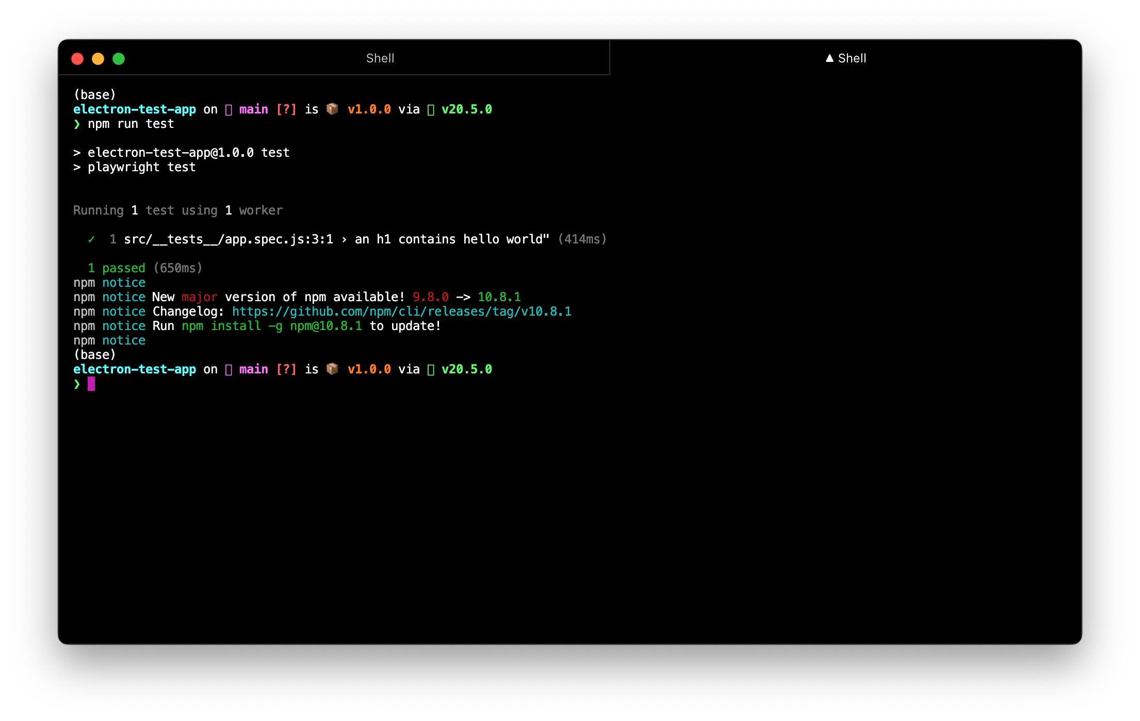Click the green prompt chevron on last line
This screenshot has width=1140, height=721.
click(x=77, y=384)
